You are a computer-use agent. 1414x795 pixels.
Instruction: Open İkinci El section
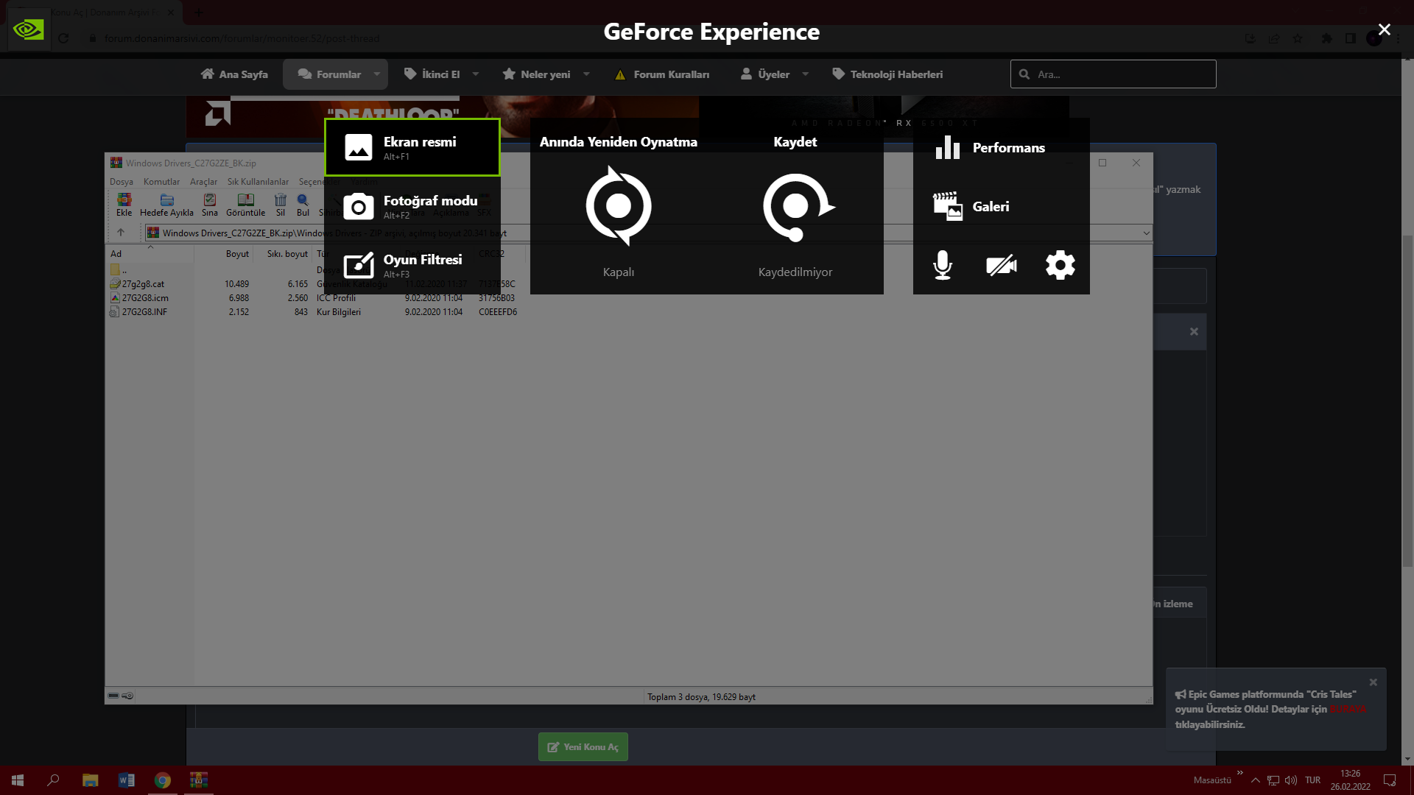click(x=432, y=74)
